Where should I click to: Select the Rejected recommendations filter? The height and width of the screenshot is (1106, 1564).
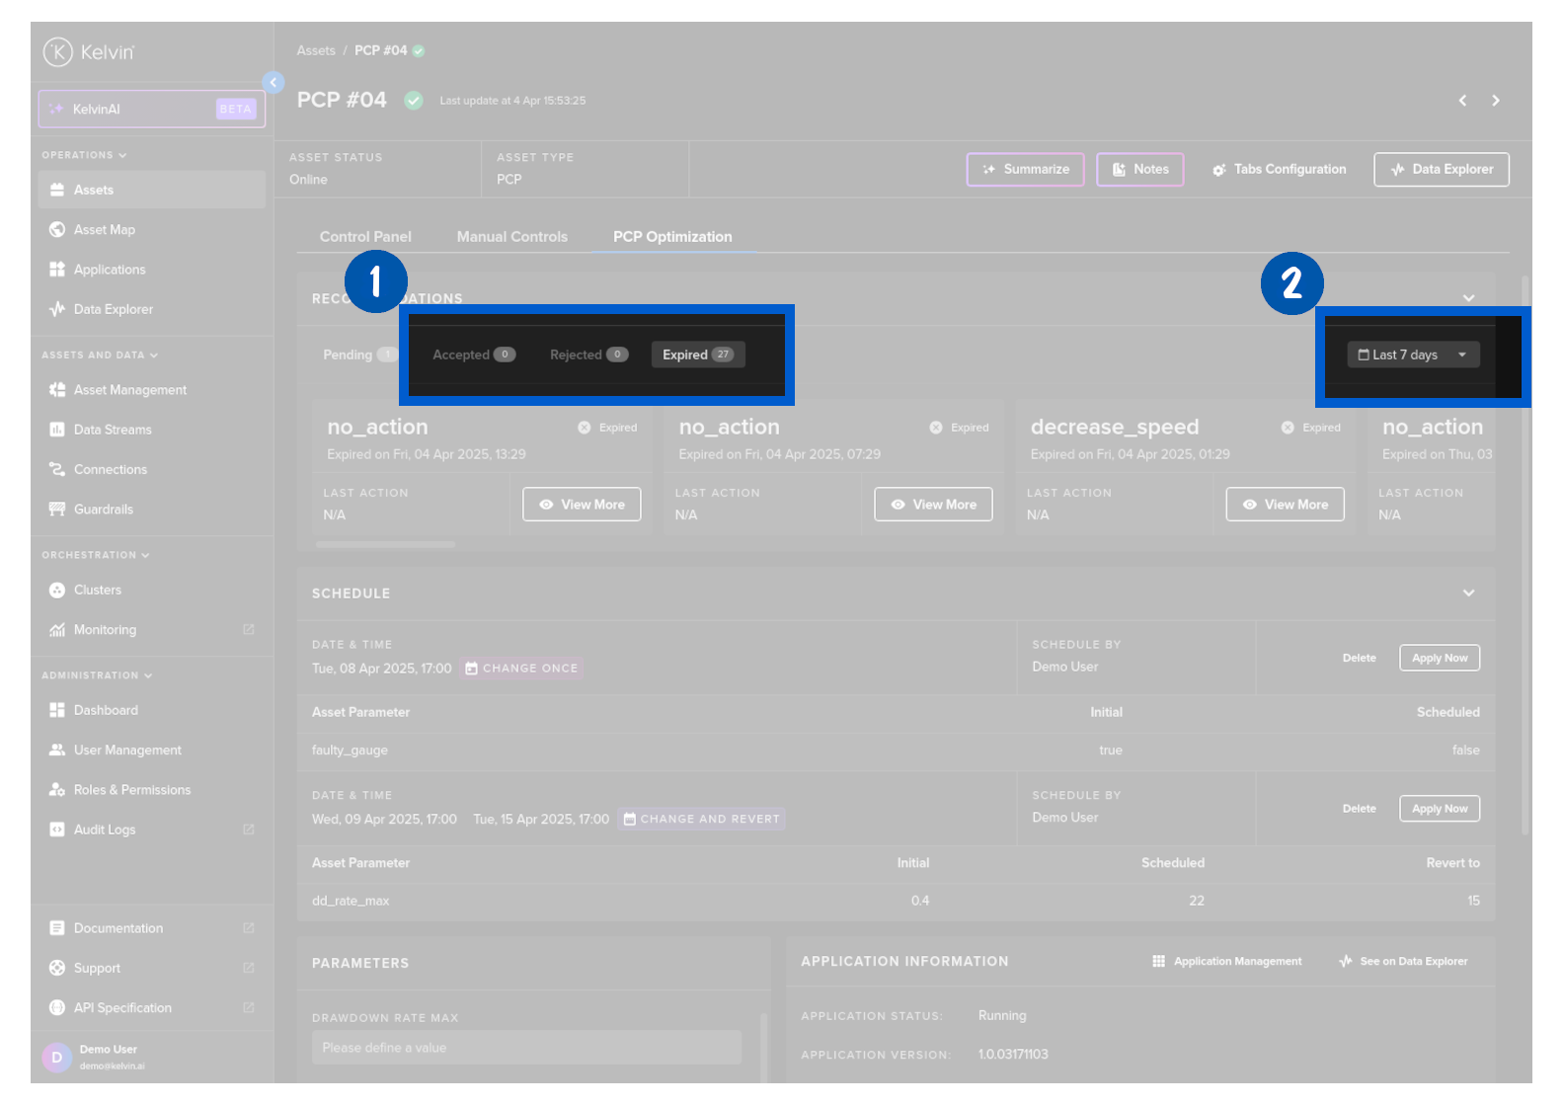point(587,355)
